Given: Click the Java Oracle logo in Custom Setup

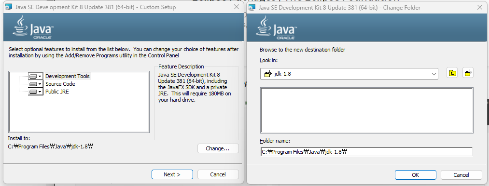Looking at the screenshot, I should pos(33,27).
